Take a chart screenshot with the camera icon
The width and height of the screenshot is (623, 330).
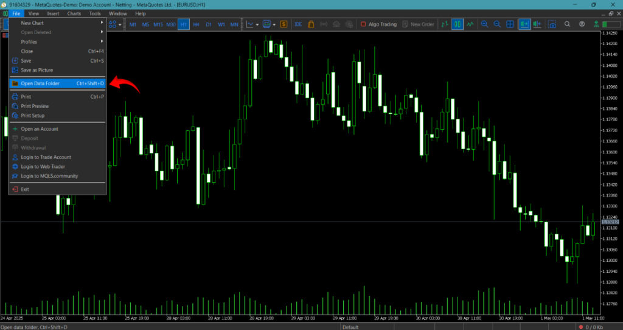(552, 24)
